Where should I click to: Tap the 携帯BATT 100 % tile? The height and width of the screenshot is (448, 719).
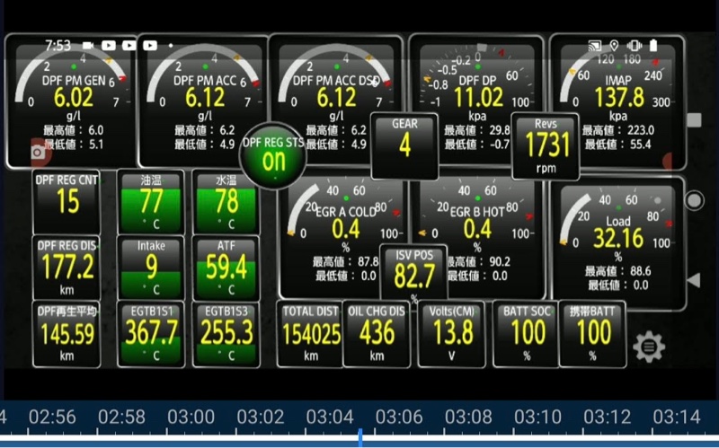[x=592, y=334]
